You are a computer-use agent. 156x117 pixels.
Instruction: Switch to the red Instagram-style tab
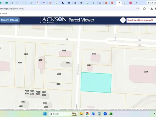(130, 3)
